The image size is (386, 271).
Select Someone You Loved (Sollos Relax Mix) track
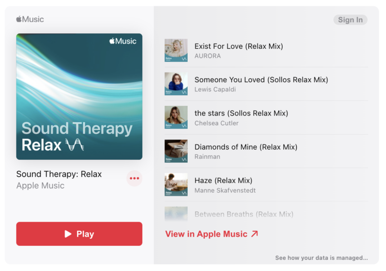pyautogui.click(x=266, y=84)
